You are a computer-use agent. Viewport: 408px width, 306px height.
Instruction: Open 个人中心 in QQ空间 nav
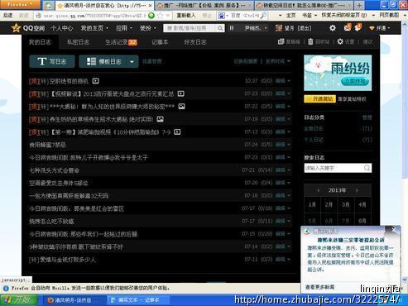(62, 28)
